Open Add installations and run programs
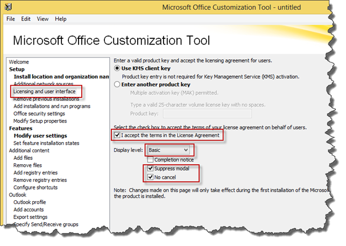Screen dimensions: 346x246 [52, 106]
